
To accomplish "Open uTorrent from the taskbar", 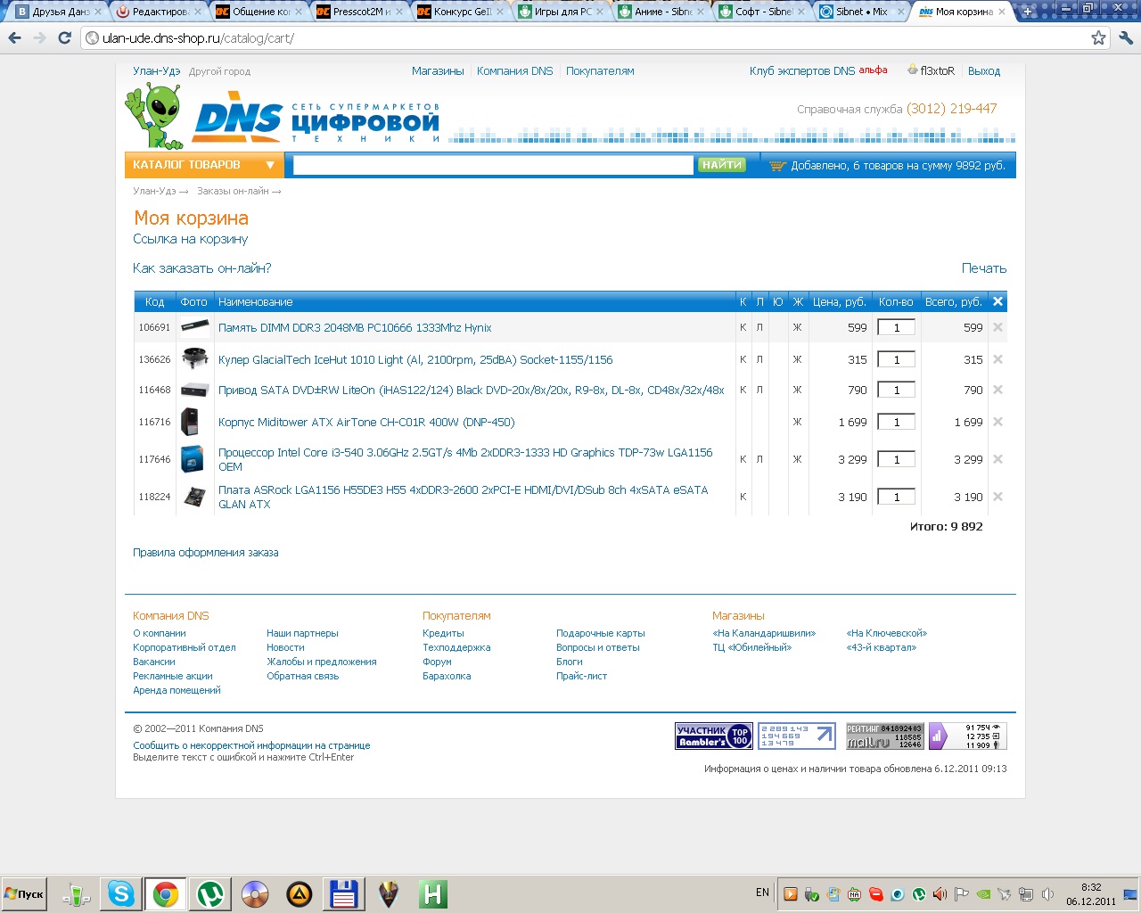I will point(210,893).
